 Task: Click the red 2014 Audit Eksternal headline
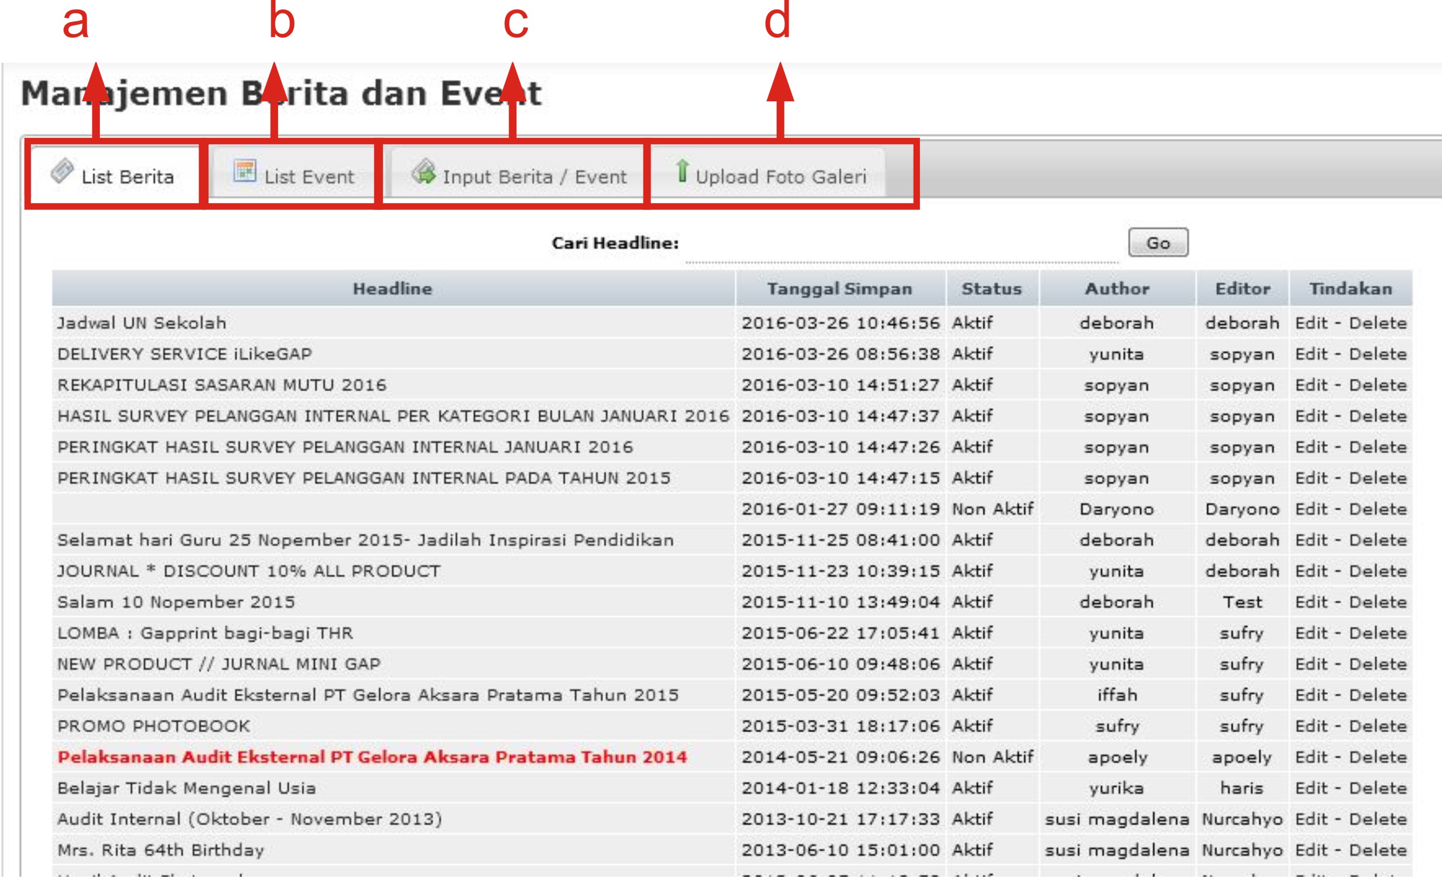pyautogui.click(x=372, y=757)
